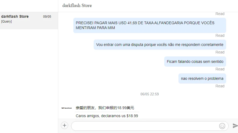This screenshot has width=238, height=133.
Task: Click the Chinese-language seller message
Action: [105, 108]
